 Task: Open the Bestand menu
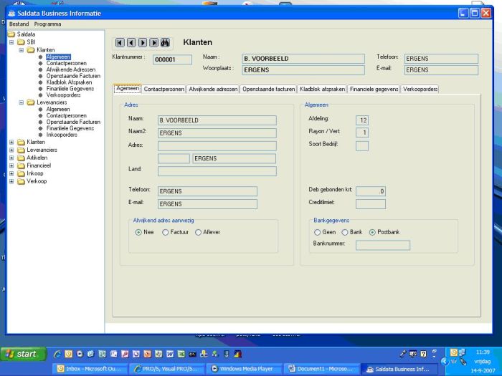click(x=19, y=24)
